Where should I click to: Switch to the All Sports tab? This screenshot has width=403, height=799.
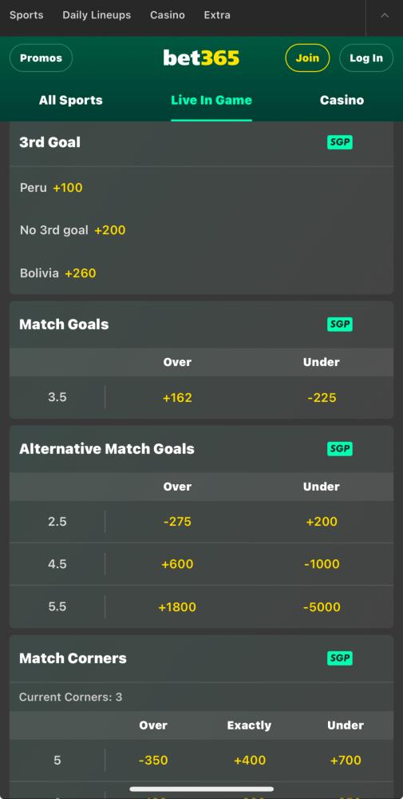click(x=71, y=101)
